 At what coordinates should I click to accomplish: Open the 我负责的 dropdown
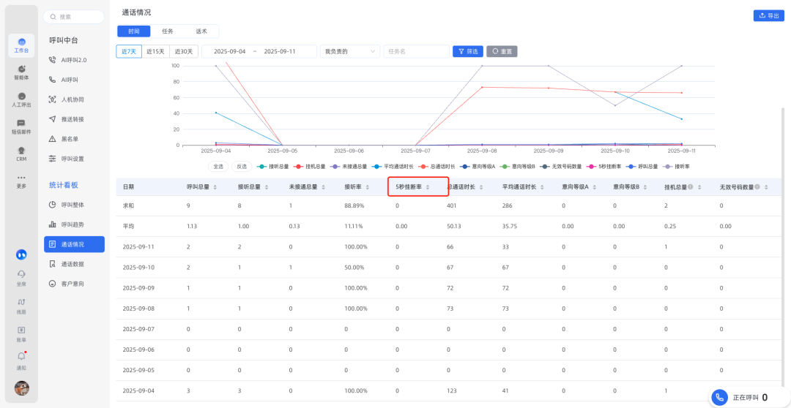point(350,51)
